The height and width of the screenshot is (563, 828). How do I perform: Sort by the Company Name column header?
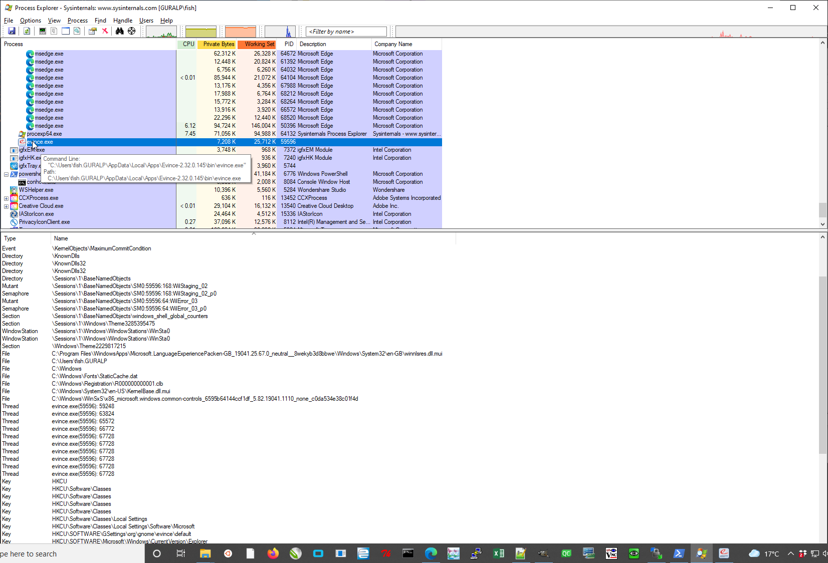[x=407, y=44]
